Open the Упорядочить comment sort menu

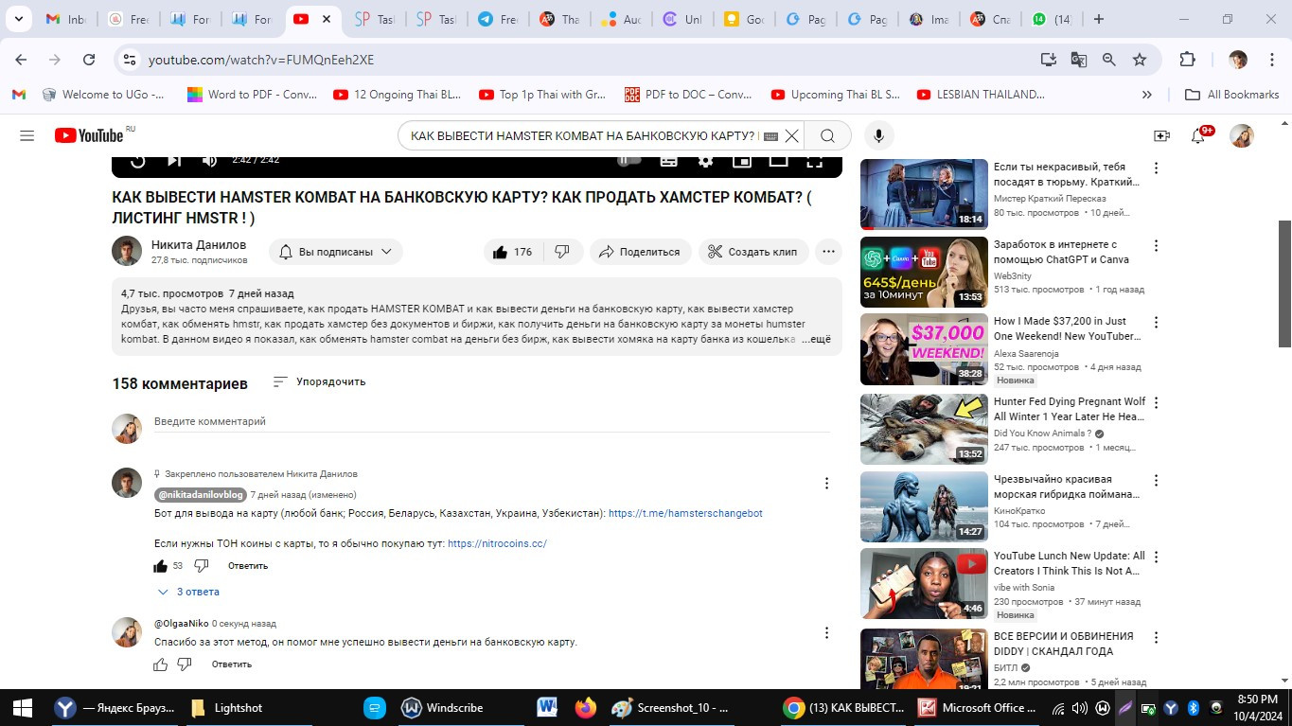pyautogui.click(x=319, y=381)
